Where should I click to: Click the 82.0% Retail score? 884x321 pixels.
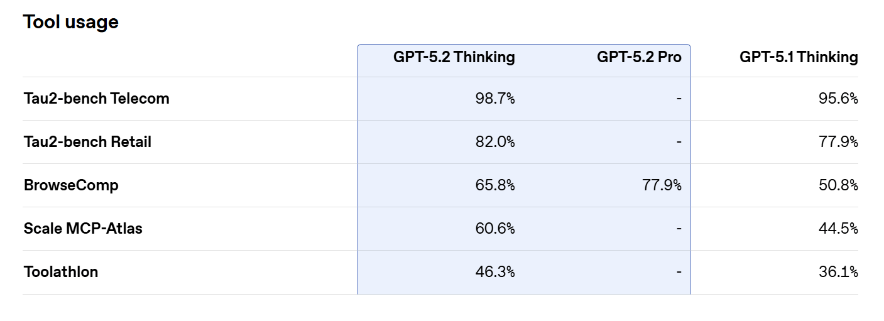pos(495,142)
